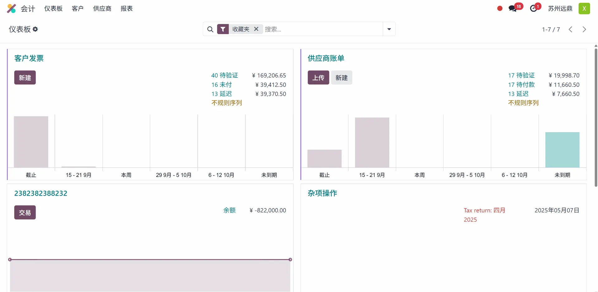Open the user avatar menu
This screenshot has width=598, height=292.
tap(584, 8)
